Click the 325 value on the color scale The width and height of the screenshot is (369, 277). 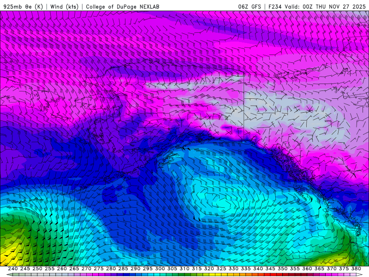[221, 269]
